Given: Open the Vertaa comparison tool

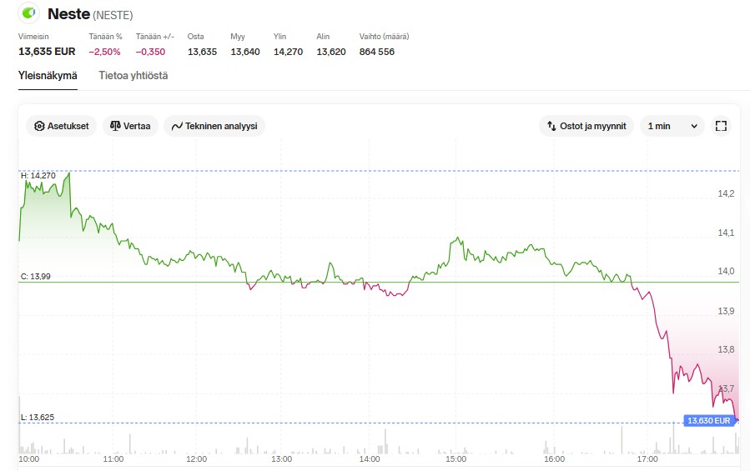Looking at the screenshot, I should [129, 126].
